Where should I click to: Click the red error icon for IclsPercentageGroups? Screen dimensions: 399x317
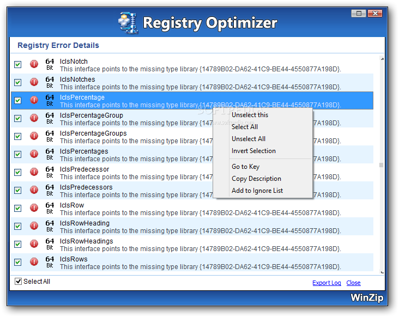tap(34, 136)
